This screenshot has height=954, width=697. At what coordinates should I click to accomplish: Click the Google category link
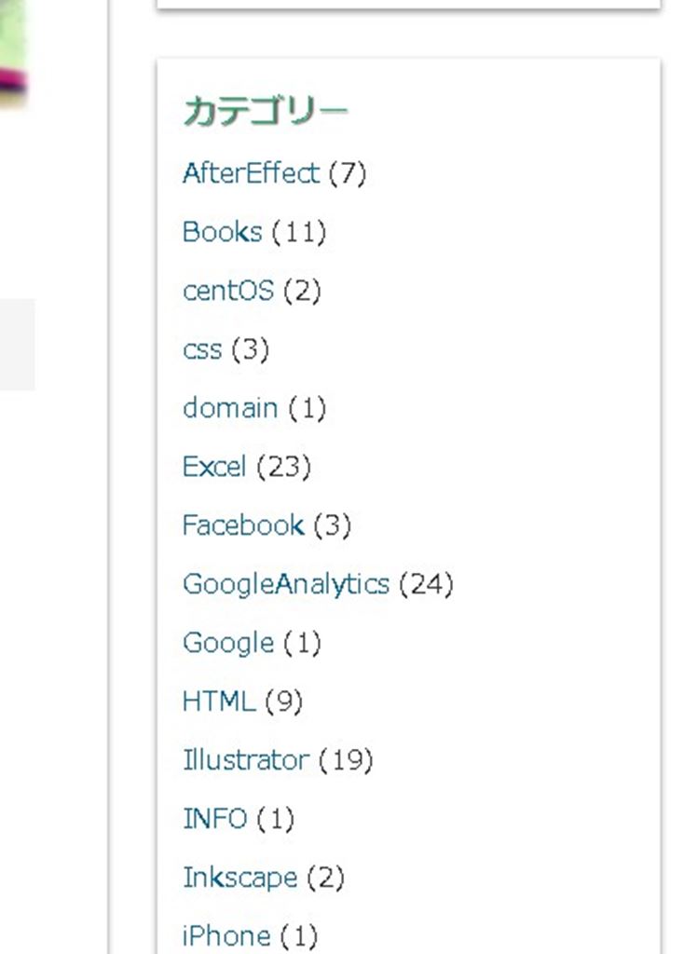[x=228, y=643]
